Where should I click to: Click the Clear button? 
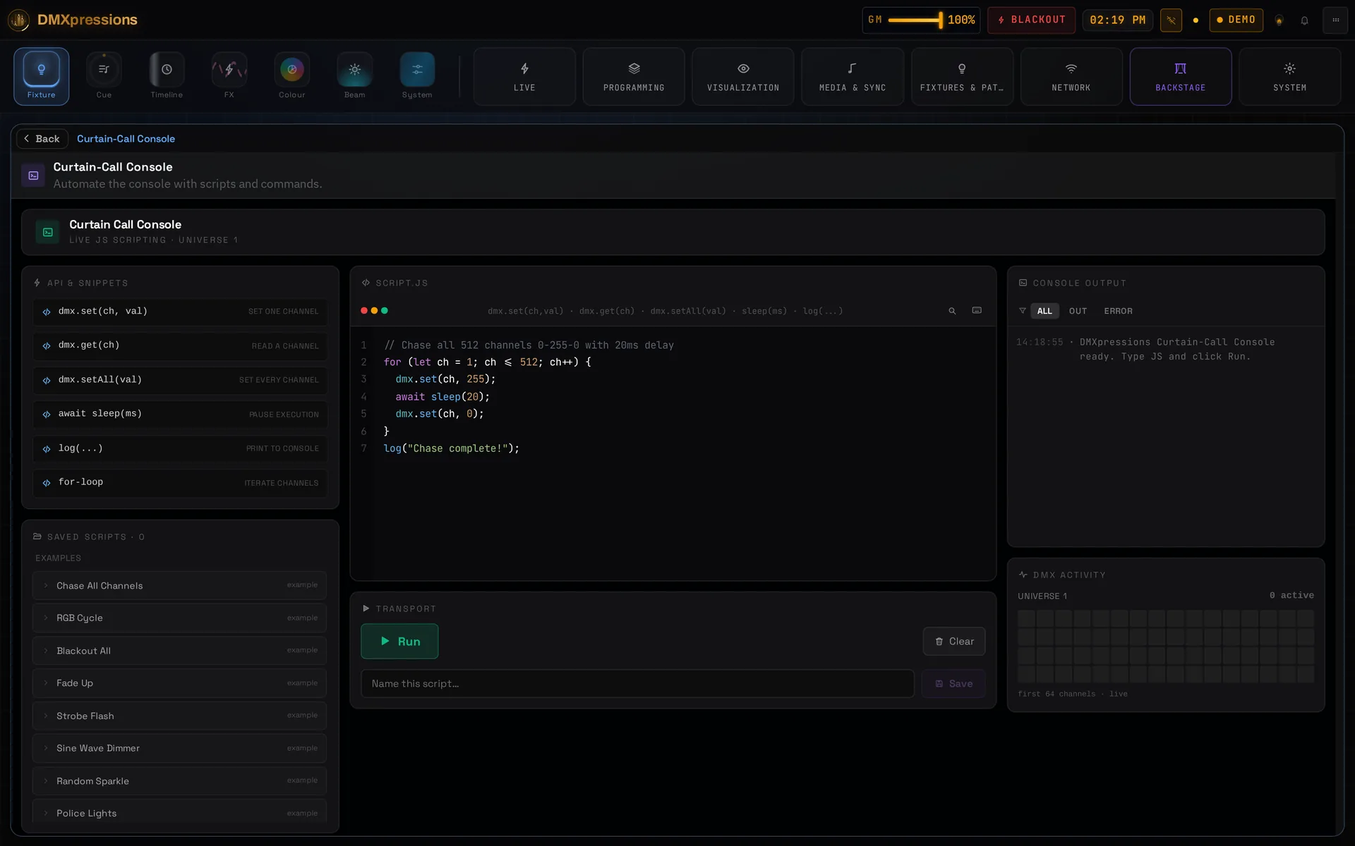click(954, 642)
